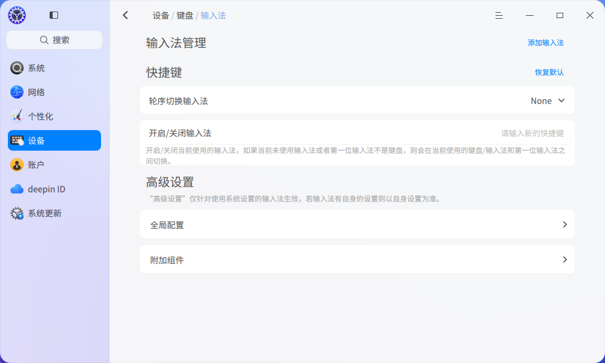This screenshot has width=605, height=363.
Task: Click the 恢复默认 link
Action: click(x=549, y=72)
